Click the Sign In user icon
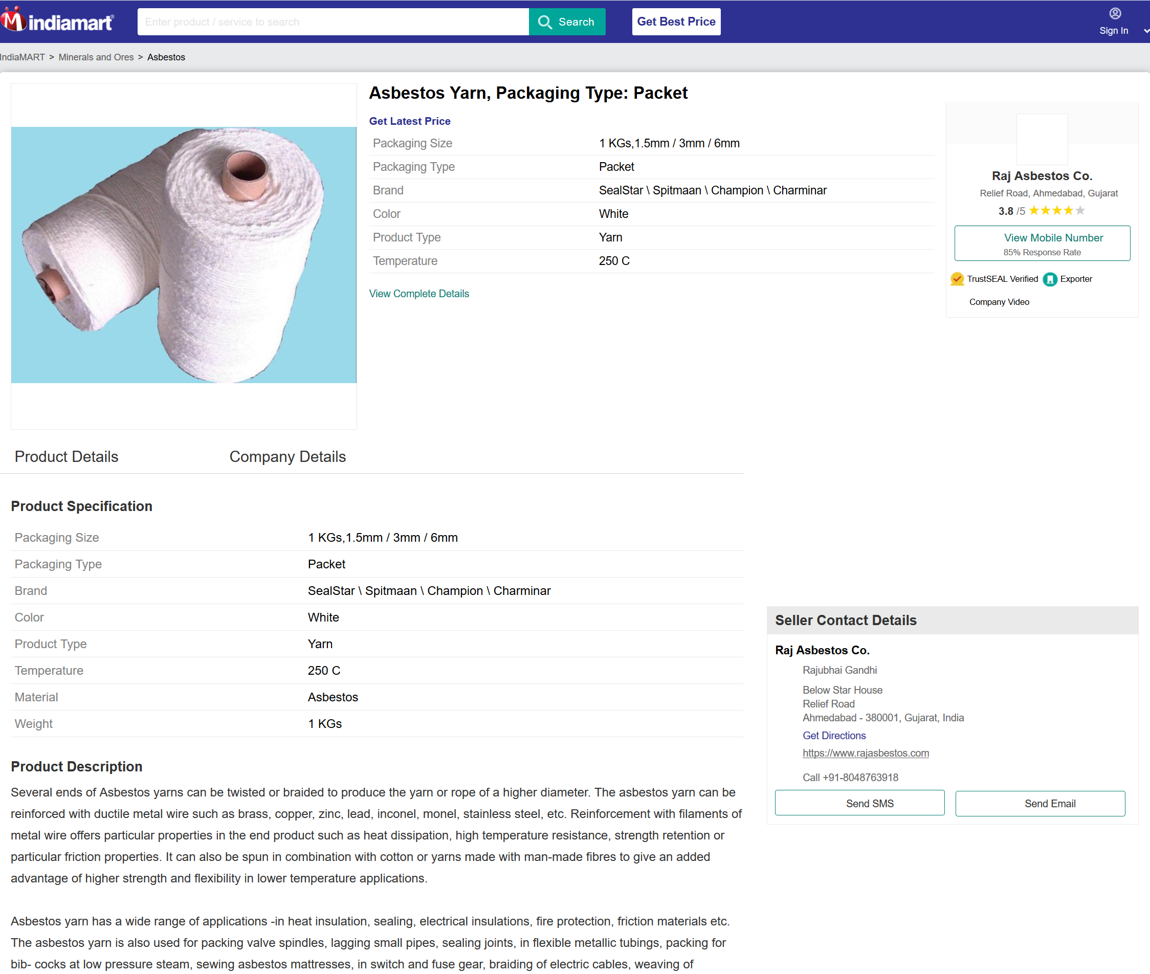Image resolution: width=1150 pixels, height=974 pixels. [1115, 13]
